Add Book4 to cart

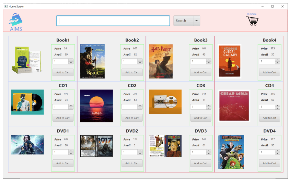coord(269,72)
